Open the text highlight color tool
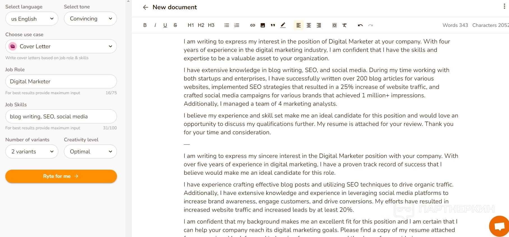 coord(283,25)
